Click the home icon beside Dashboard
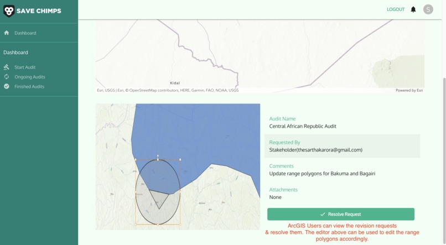The width and height of the screenshot is (446, 245). click(7, 33)
